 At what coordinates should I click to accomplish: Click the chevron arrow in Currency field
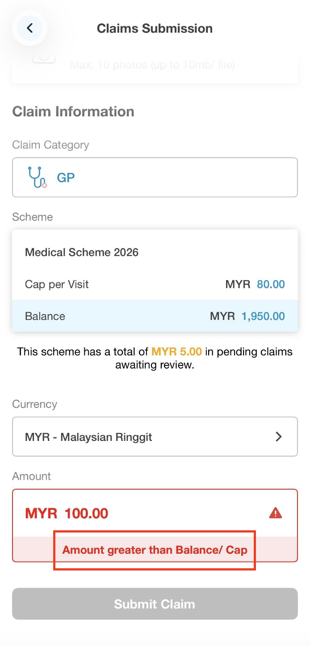[279, 436]
